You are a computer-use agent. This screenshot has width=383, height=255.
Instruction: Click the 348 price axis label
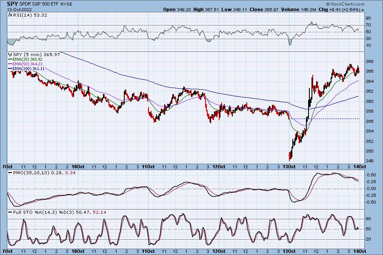point(370,161)
